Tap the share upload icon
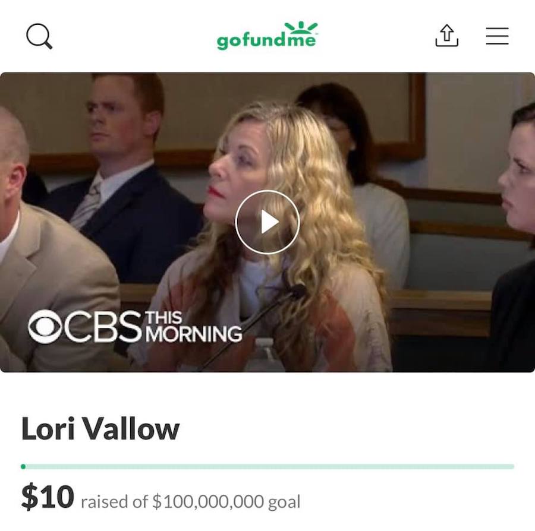535x531 pixels. (446, 36)
